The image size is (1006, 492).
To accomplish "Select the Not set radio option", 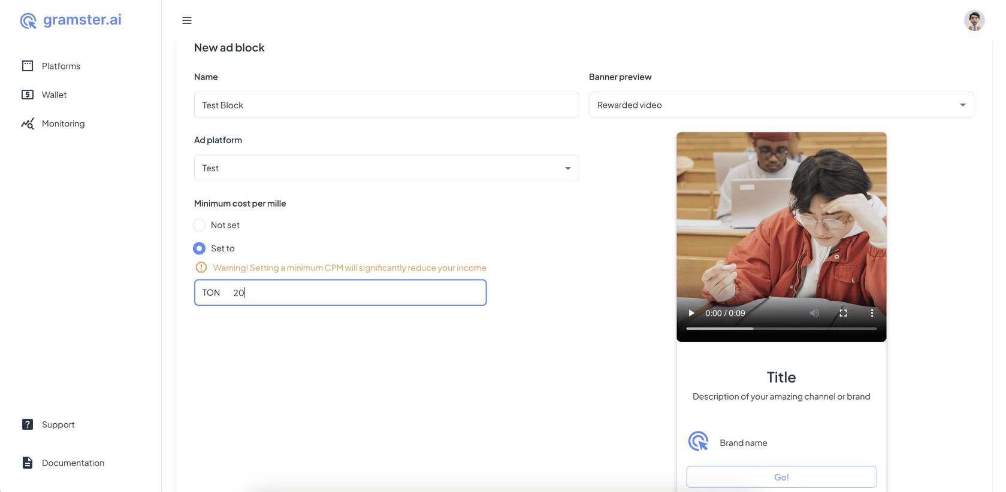I will (x=200, y=225).
